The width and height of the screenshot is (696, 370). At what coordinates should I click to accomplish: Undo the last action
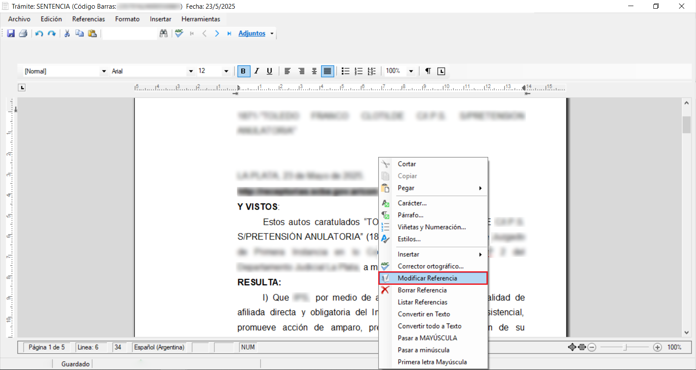tap(39, 33)
